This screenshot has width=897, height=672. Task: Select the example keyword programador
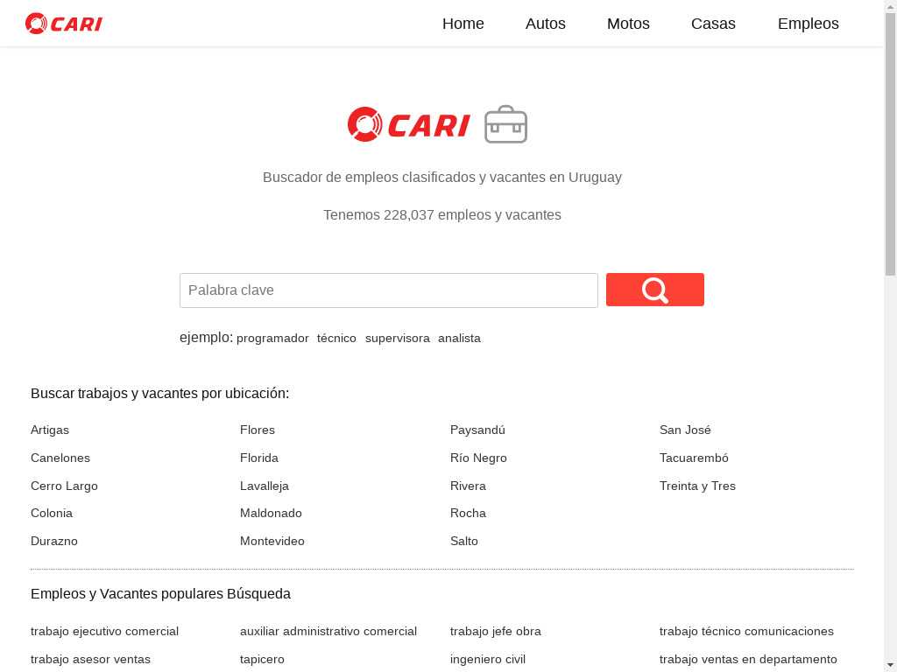tap(272, 339)
